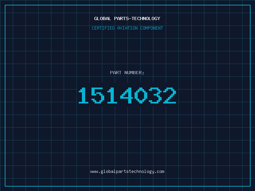The width and height of the screenshot is (255, 191).
Task: Open the www.globalpartstechnology.com link
Action: [127, 172]
